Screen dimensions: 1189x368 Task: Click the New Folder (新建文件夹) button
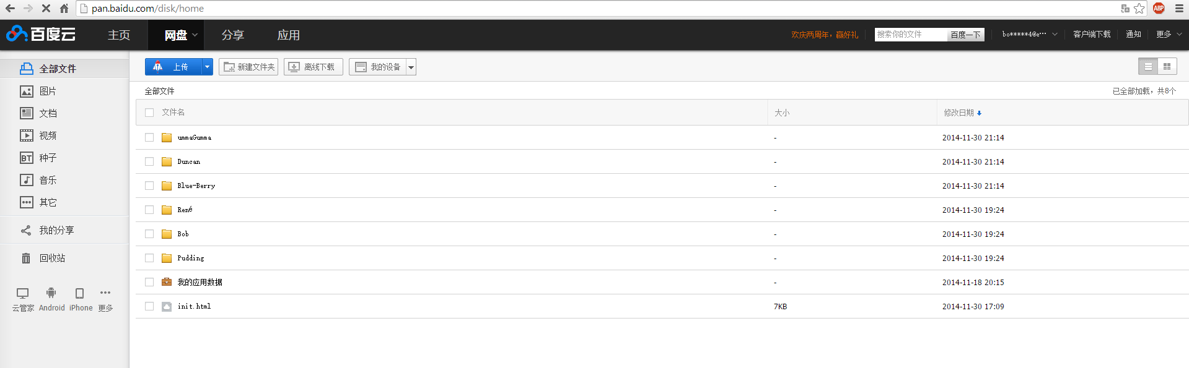pos(248,67)
